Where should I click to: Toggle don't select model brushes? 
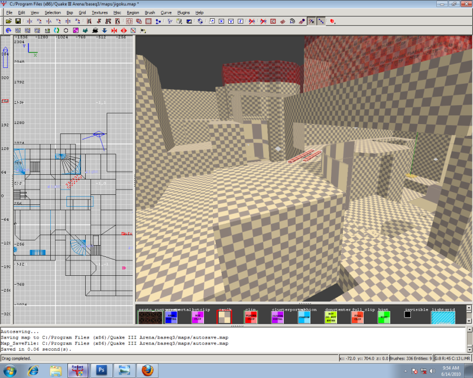point(252,21)
